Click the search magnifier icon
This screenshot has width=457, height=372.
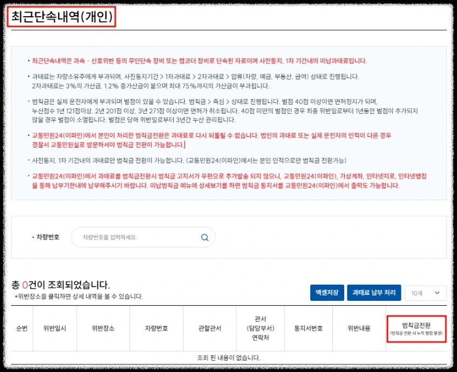(x=204, y=237)
